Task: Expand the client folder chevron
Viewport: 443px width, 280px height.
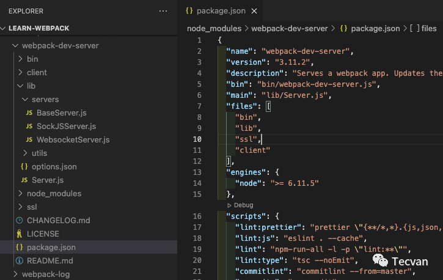Action: (20, 72)
